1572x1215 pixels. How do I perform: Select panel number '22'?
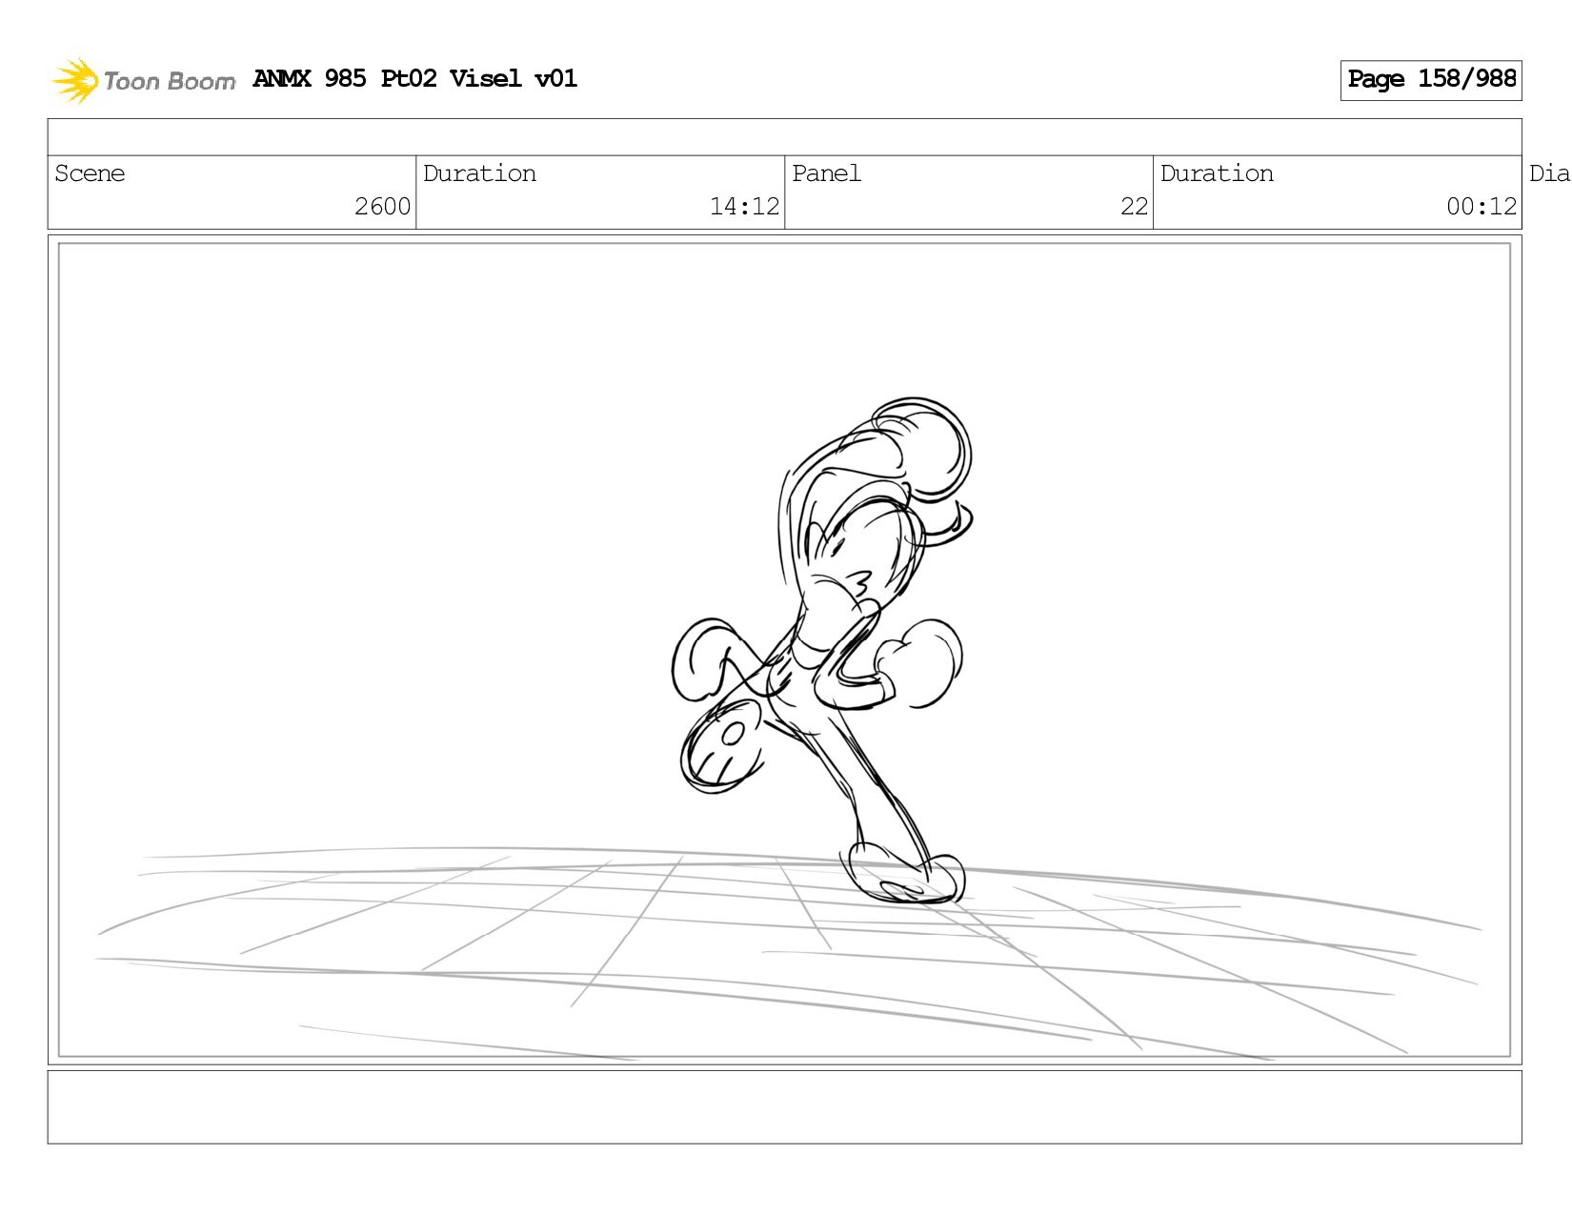click(x=1134, y=207)
